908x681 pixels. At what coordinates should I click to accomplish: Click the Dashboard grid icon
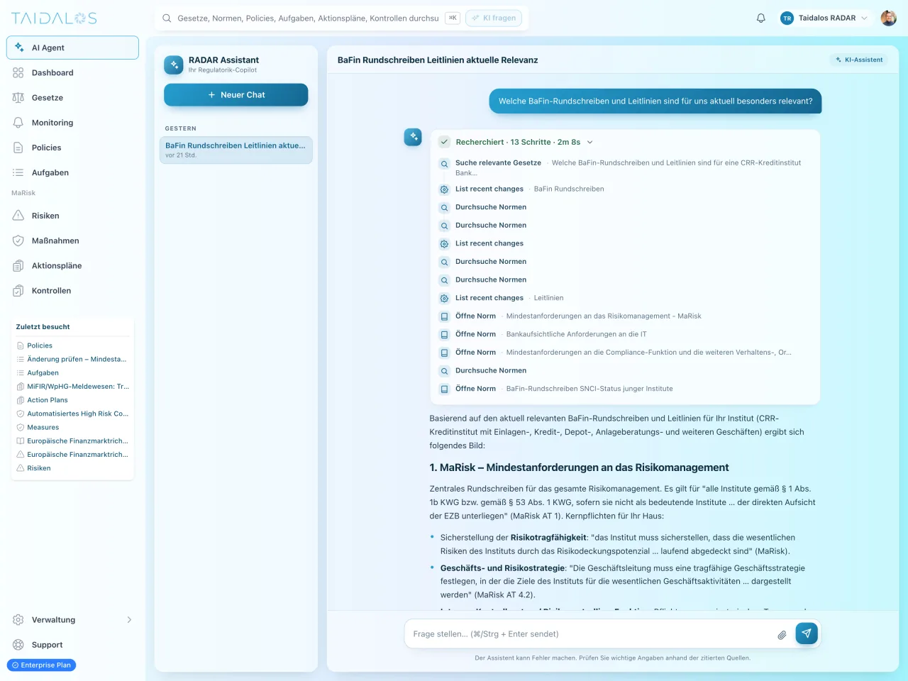(18, 72)
